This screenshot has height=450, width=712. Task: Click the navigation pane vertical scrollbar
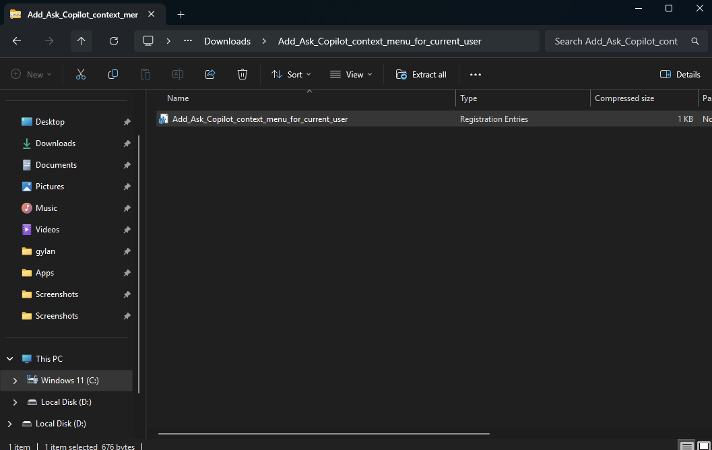(x=139, y=264)
